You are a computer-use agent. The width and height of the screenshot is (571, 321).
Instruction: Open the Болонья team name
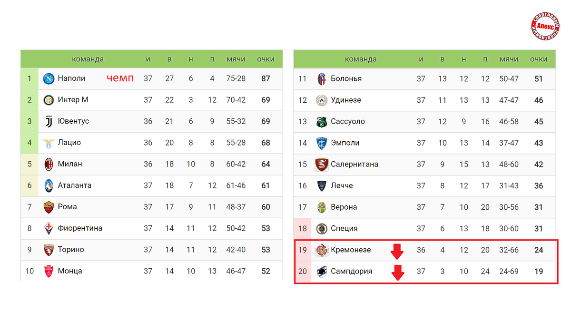pyautogui.click(x=346, y=78)
